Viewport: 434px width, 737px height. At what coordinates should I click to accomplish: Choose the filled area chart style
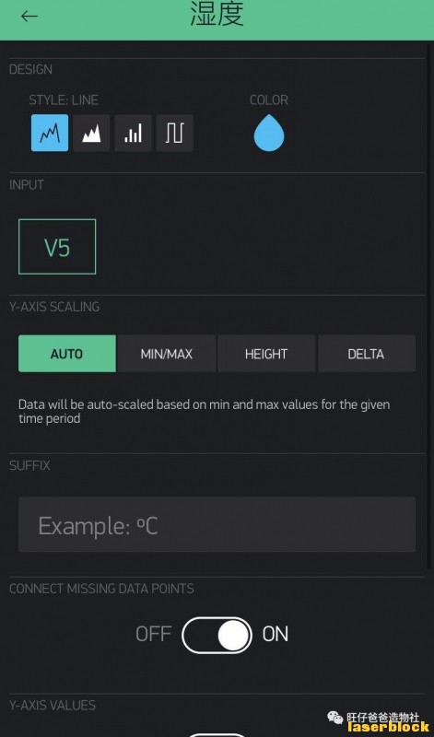point(91,133)
